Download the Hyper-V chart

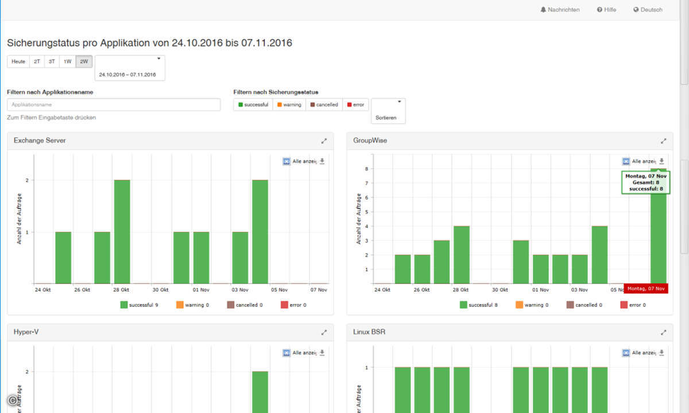tap(322, 353)
